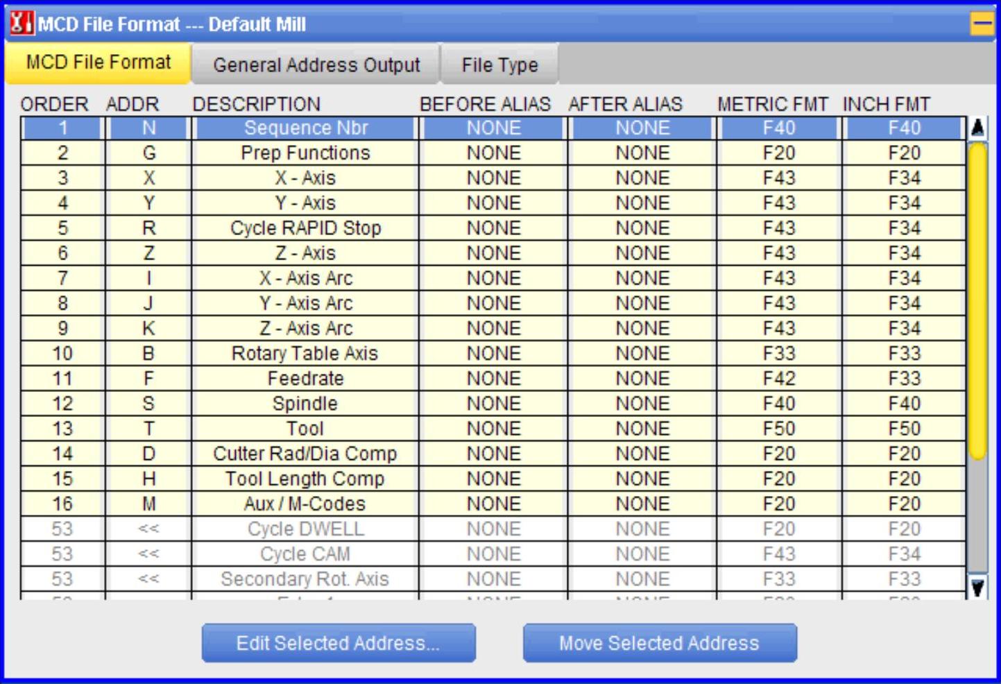Click the Before Alias NONE cell in the Feedrate row
This screenshot has height=684, width=1001.
493,379
